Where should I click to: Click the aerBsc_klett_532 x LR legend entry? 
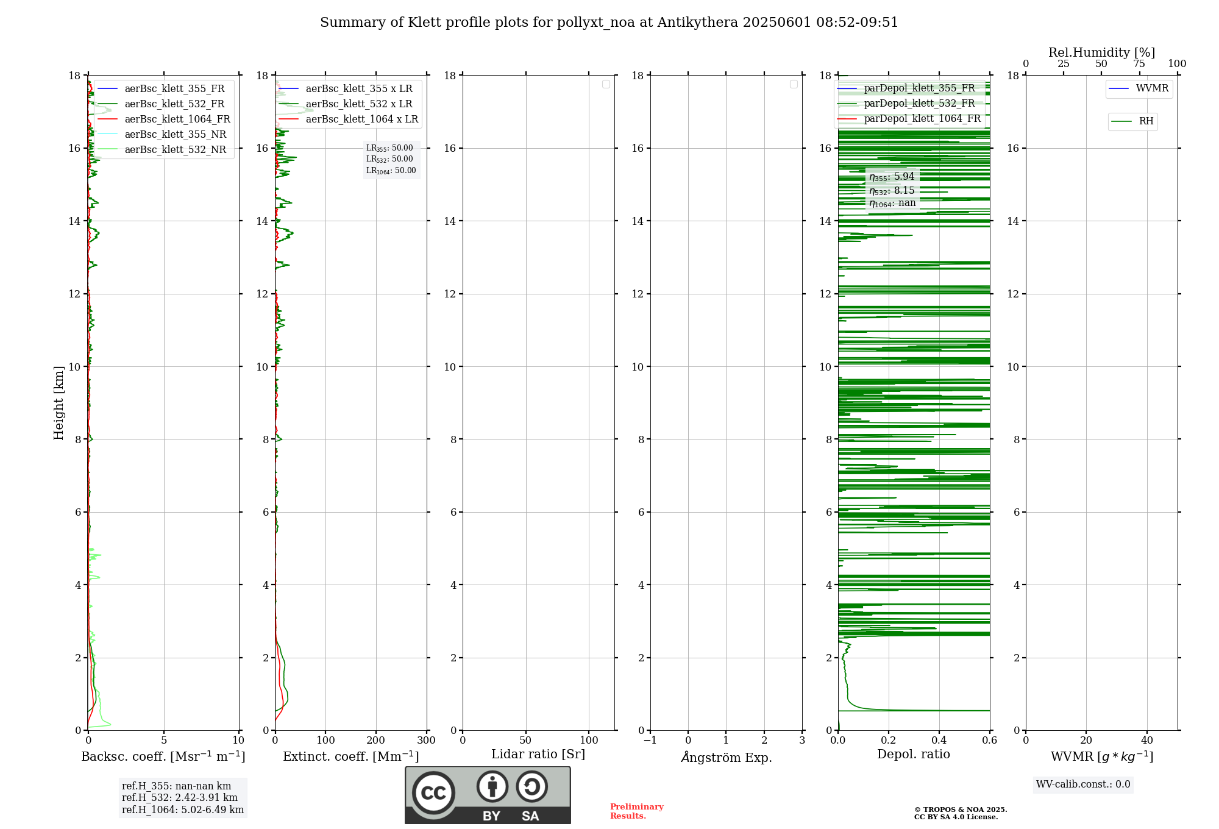346,104
